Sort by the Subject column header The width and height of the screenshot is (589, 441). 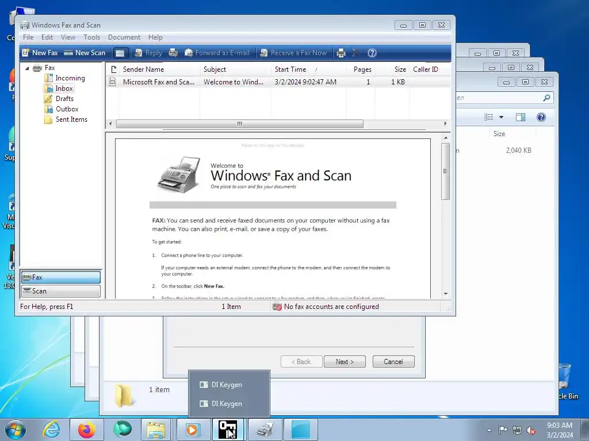[235, 69]
